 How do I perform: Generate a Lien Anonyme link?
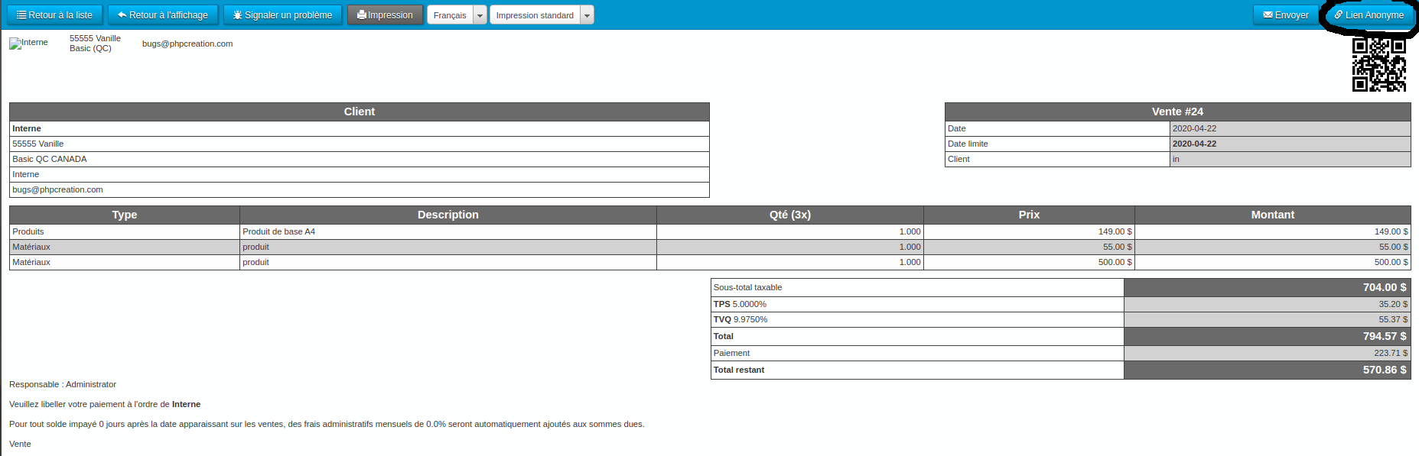point(1369,15)
